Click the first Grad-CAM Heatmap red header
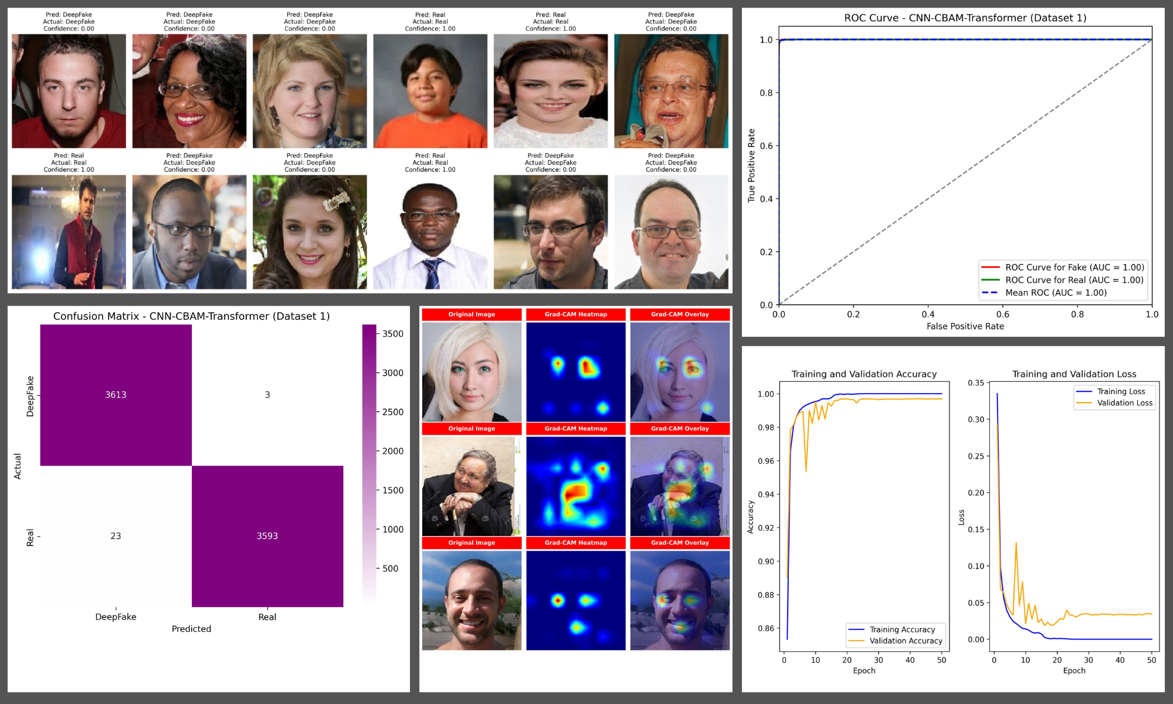The width and height of the screenshot is (1173, 704). coord(575,314)
